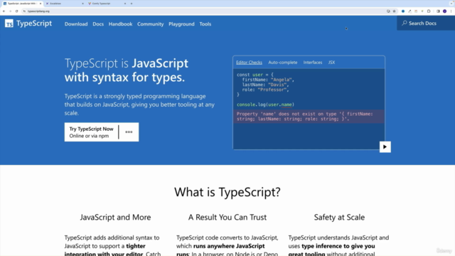Expand Chrome tab search dropdown
Viewport: 455px width, 256px height.
(451, 4)
